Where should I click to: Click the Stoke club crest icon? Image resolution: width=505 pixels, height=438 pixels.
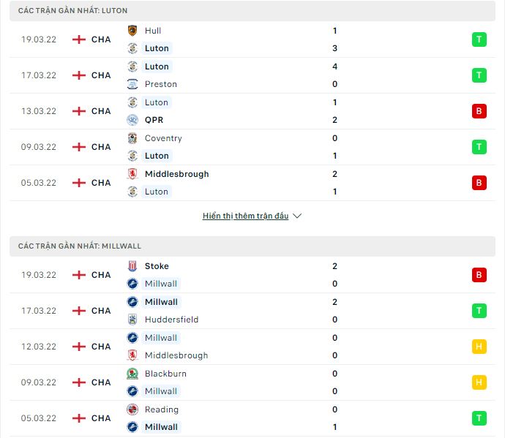(132, 266)
